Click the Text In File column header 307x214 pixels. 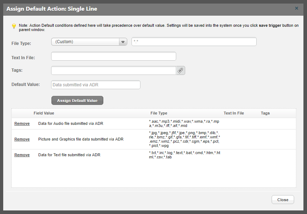[234, 113]
